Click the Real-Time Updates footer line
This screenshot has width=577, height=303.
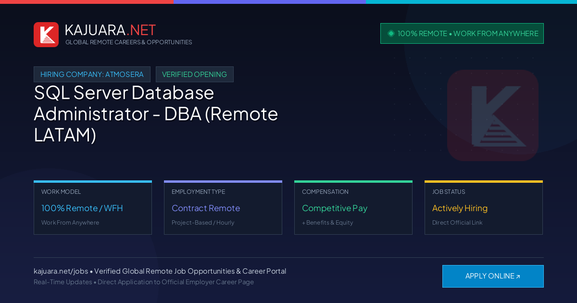click(x=144, y=282)
